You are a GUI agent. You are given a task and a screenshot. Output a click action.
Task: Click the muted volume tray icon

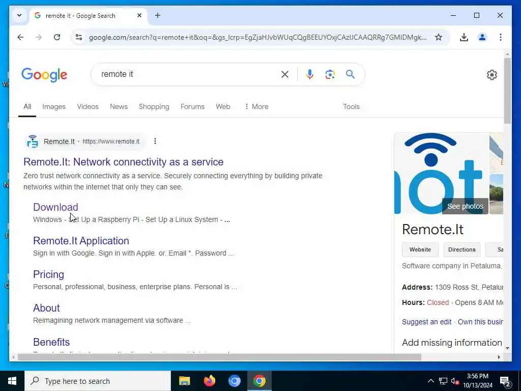pyautogui.click(x=455, y=381)
